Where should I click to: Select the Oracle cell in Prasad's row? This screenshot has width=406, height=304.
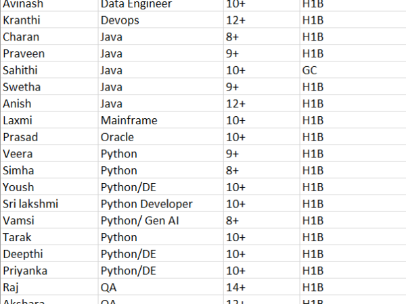116,137
